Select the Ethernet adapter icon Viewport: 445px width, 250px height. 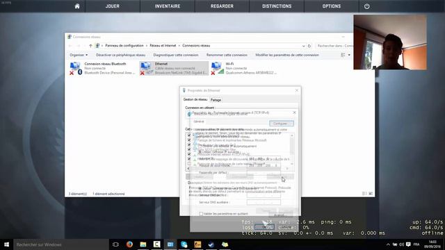(146, 68)
